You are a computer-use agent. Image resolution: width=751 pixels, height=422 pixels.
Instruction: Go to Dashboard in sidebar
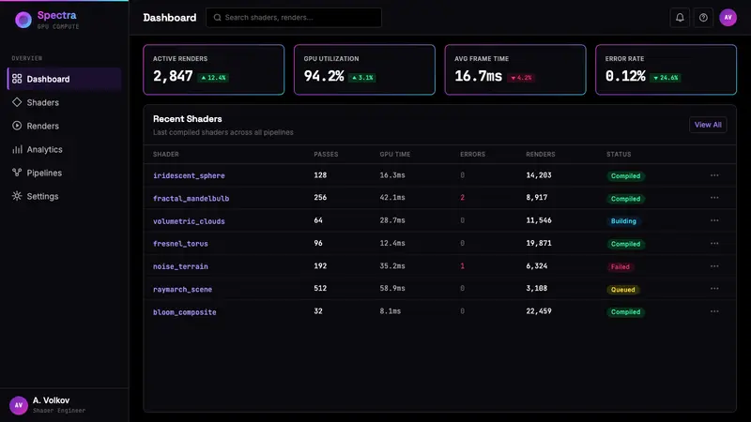click(64, 79)
